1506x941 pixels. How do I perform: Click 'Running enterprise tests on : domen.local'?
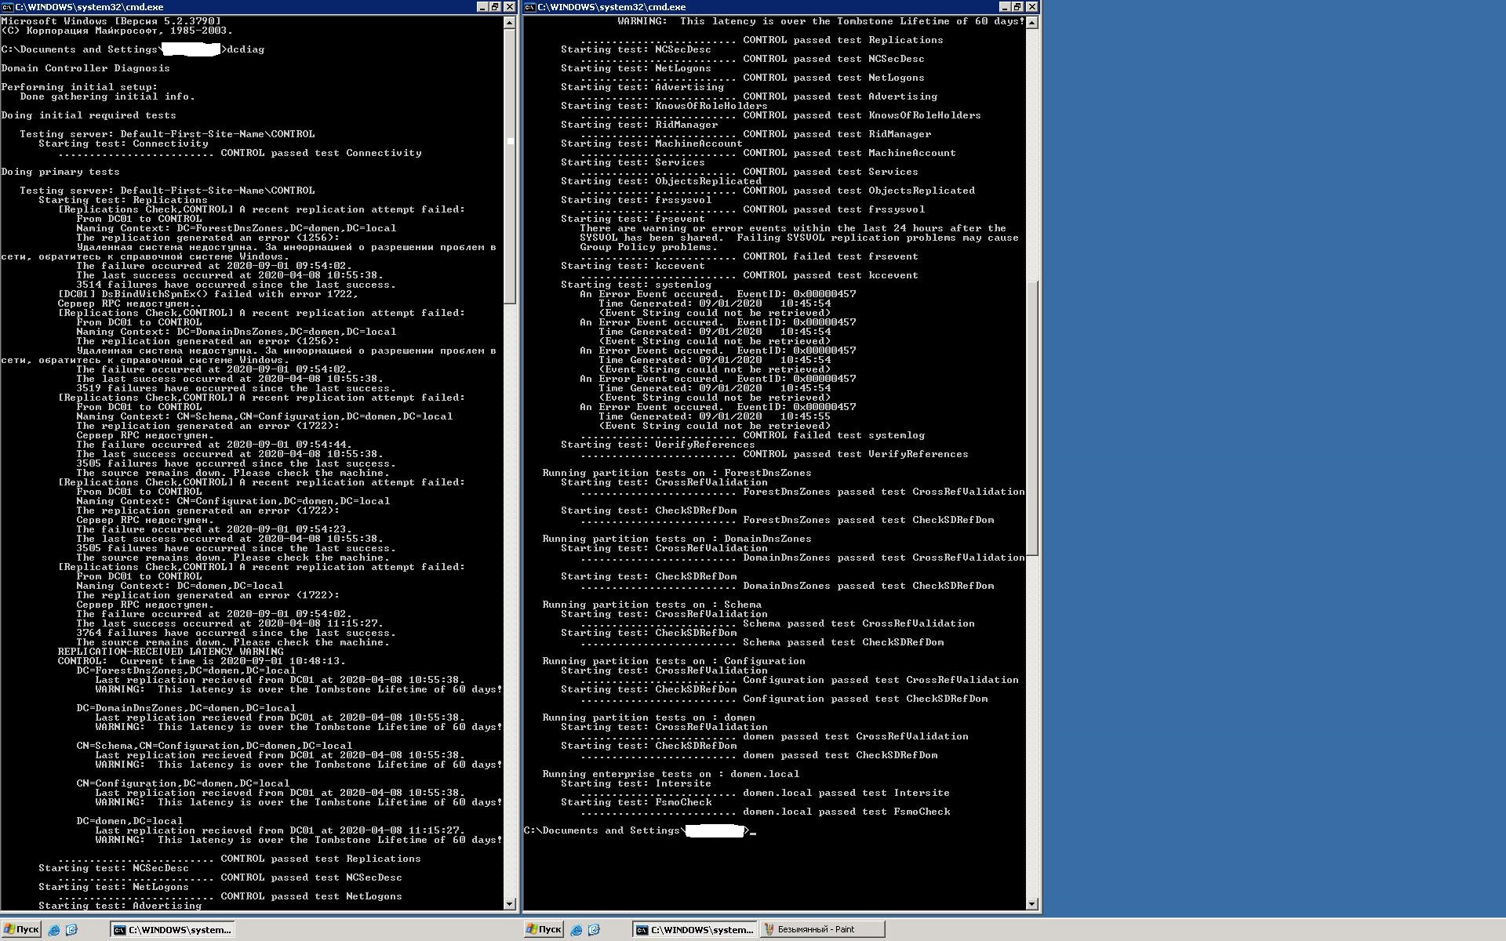[x=671, y=774]
